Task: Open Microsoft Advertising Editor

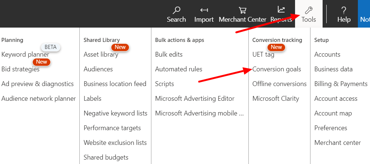Action: click(x=195, y=99)
